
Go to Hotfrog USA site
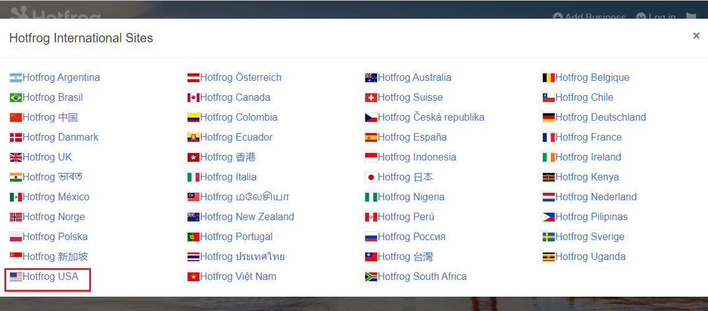click(50, 276)
